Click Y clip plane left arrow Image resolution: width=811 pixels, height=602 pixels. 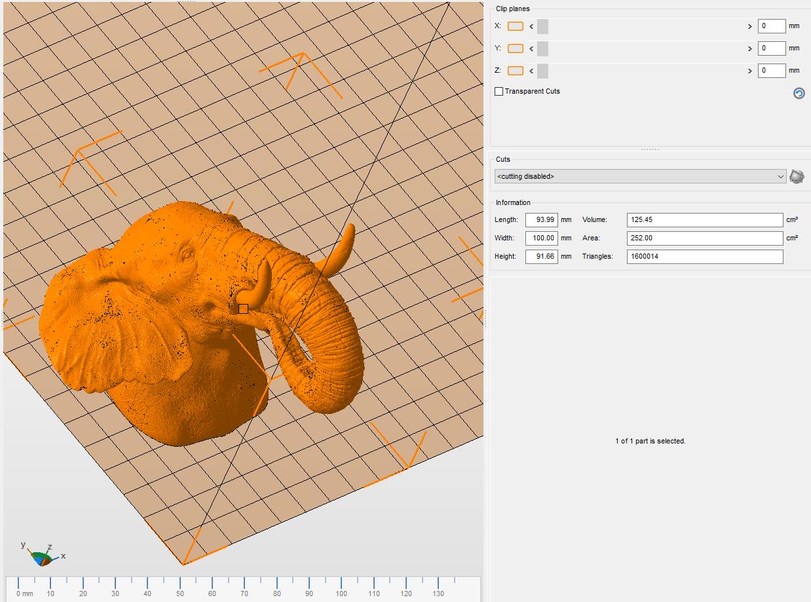tap(531, 48)
